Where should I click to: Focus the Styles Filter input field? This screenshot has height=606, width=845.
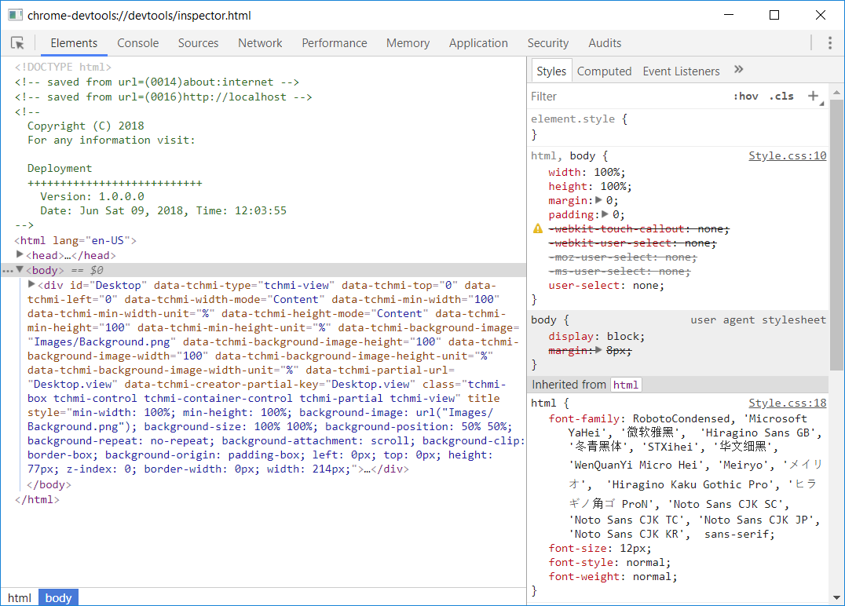pyautogui.click(x=627, y=97)
